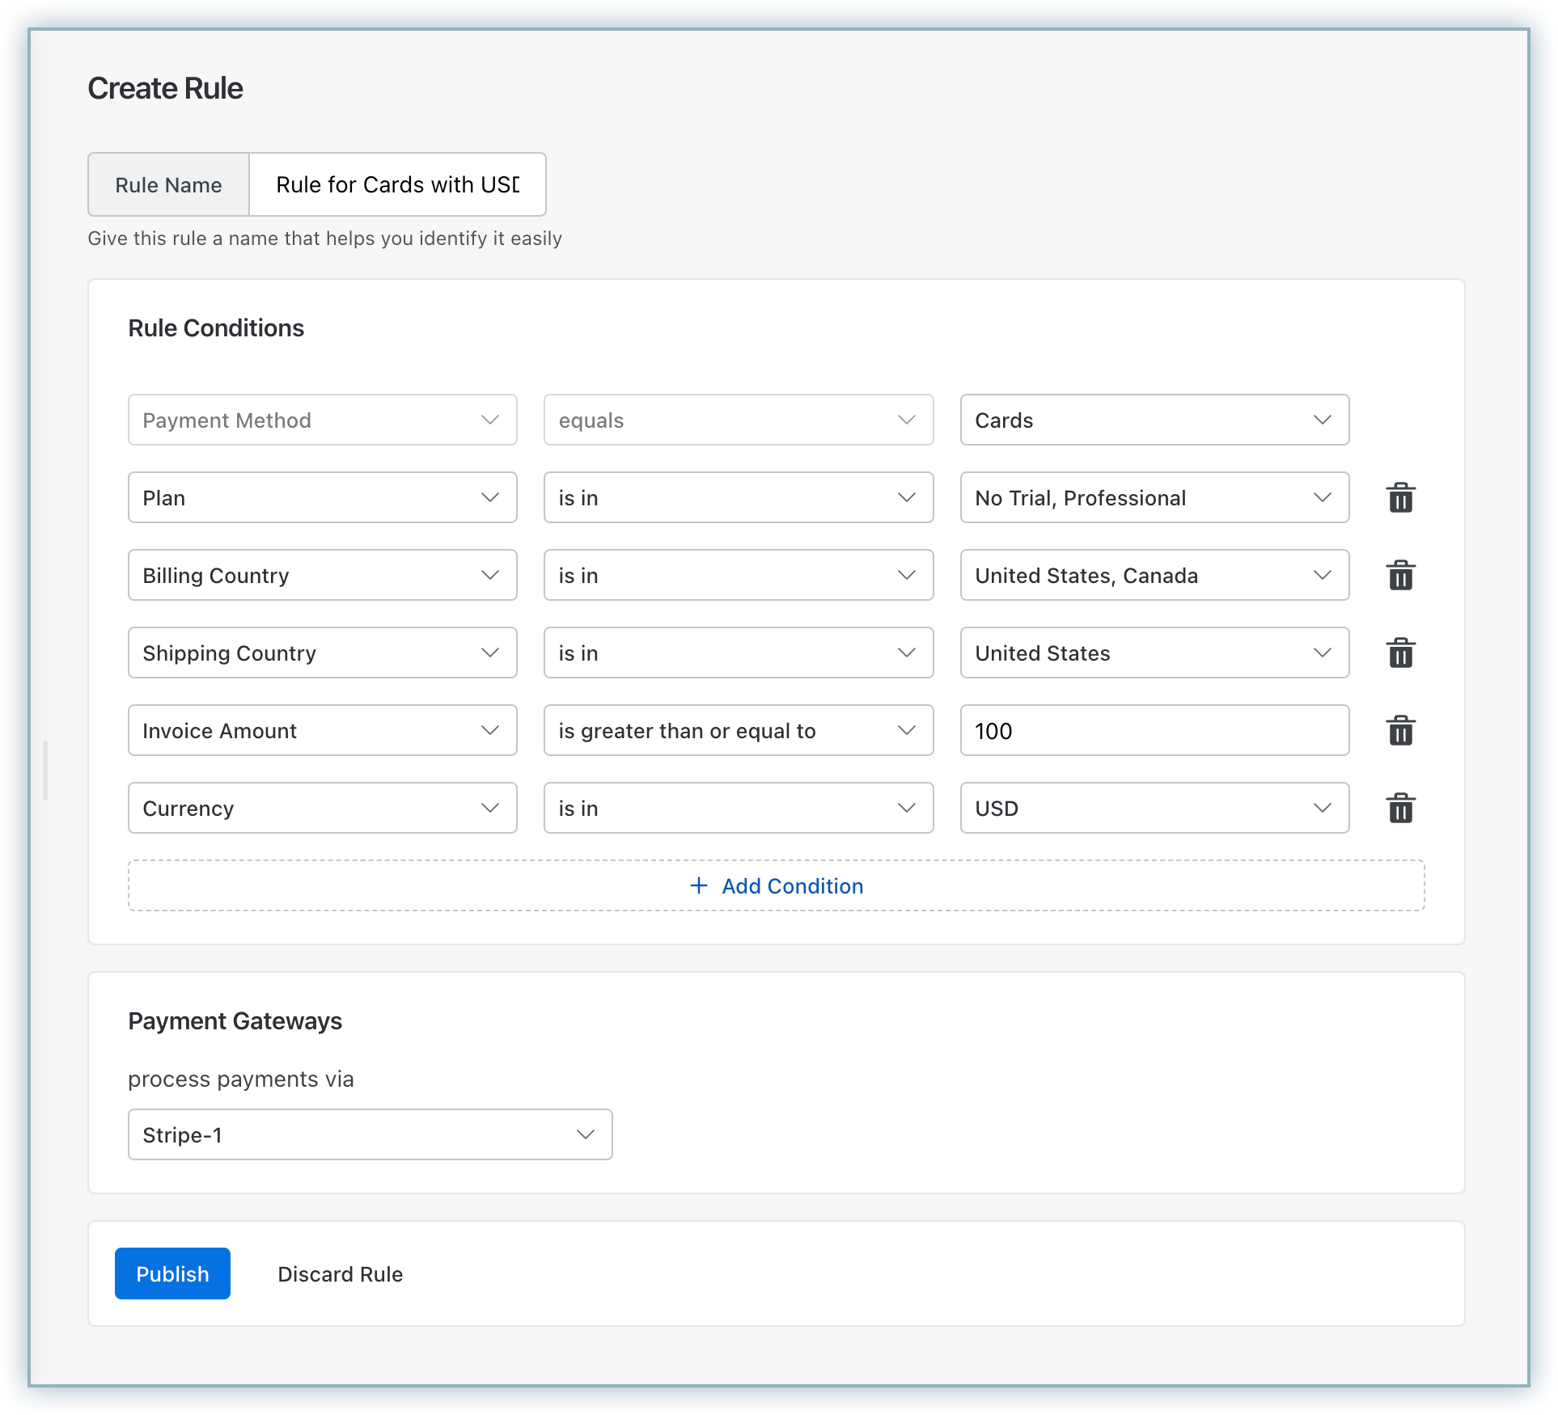
Task: Remove the Currency condition row
Action: tap(1400, 809)
